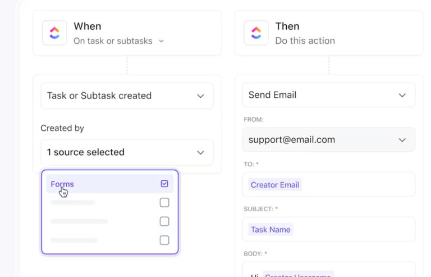Tick the fourth source option checkbox
Viewport: 431px width, 277px height.
coord(164,240)
